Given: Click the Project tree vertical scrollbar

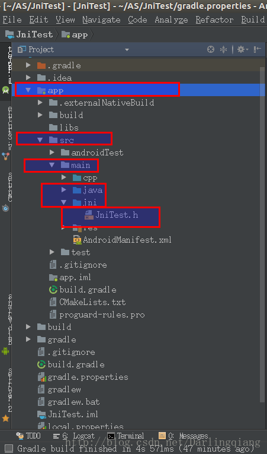Looking at the screenshot, I should point(262,234).
